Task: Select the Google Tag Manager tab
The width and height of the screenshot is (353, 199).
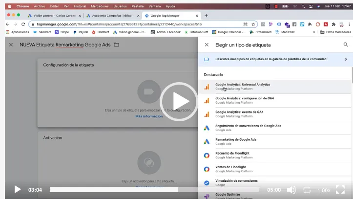Action: 171,16
